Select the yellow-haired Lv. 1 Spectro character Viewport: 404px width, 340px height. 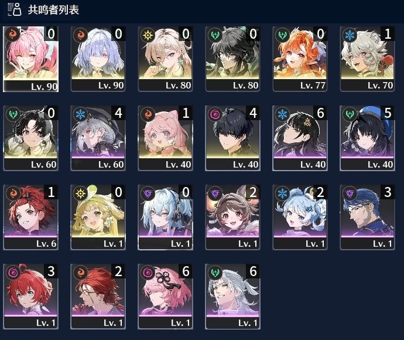(98, 217)
